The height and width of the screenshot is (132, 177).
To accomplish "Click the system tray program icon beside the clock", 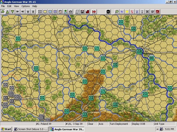I will [161, 129].
